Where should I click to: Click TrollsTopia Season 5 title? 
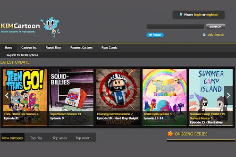pyautogui.click(x=157, y=114)
